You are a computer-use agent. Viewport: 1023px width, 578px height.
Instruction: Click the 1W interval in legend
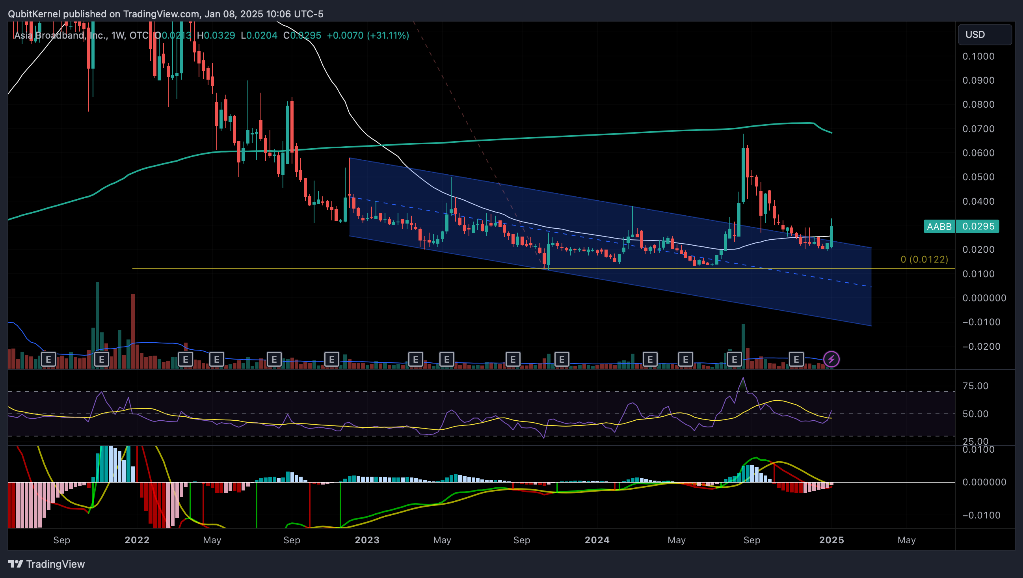click(118, 35)
